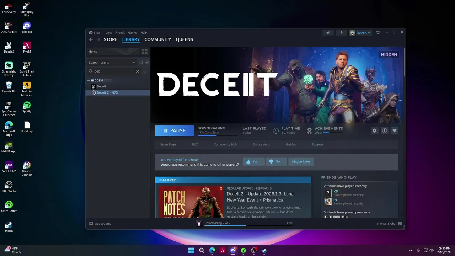The height and width of the screenshot is (256, 455).
Task: Open the Help menu
Action: point(144,33)
